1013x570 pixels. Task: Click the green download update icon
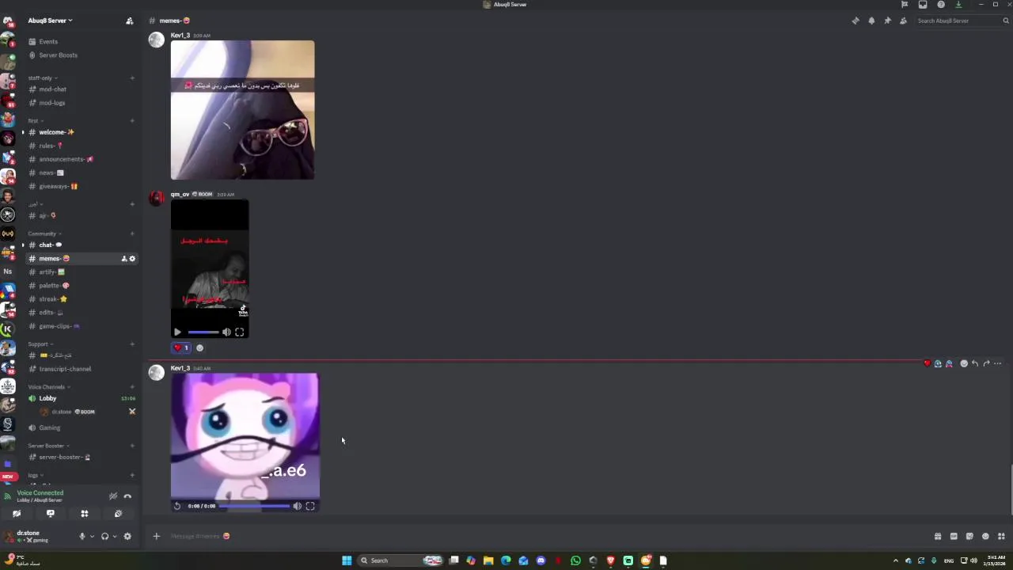coord(958,5)
